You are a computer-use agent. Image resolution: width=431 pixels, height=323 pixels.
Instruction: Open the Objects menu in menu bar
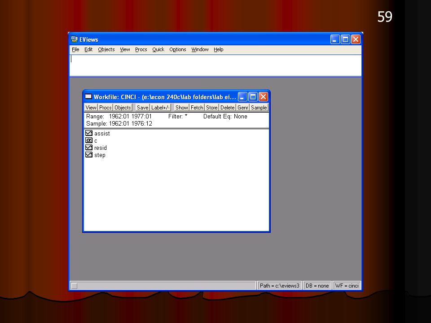pos(106,49)
